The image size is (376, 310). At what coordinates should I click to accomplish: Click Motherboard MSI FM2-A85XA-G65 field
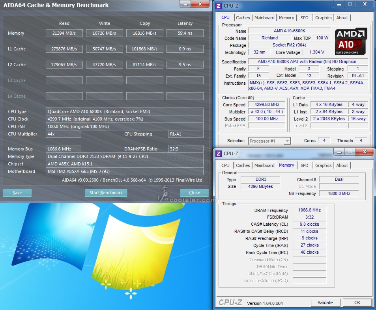click(124, 171)
